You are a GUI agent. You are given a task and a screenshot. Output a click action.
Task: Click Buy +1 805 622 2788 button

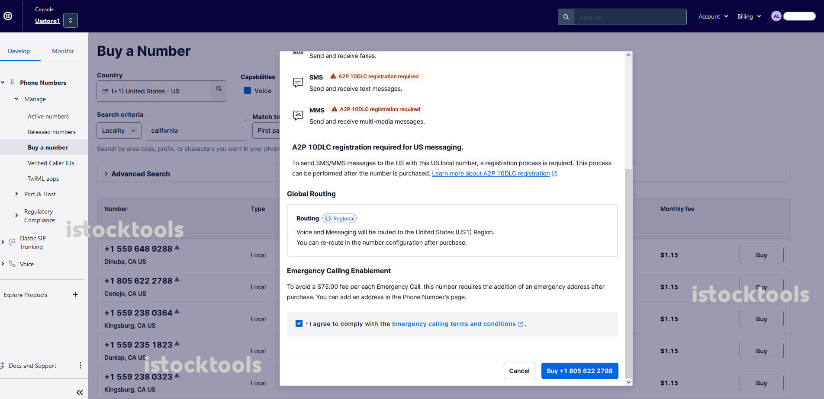coord(579,371)
